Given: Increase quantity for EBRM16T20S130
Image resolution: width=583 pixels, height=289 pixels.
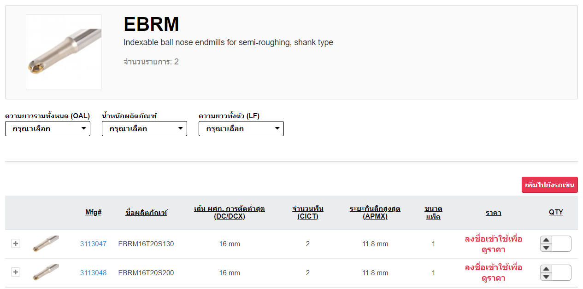Looking at the screenshot, I should (x=546, y=240).
